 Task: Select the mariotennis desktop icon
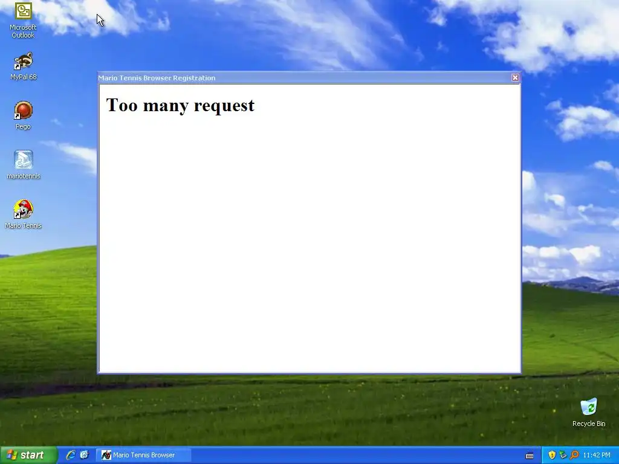(24, 165)
